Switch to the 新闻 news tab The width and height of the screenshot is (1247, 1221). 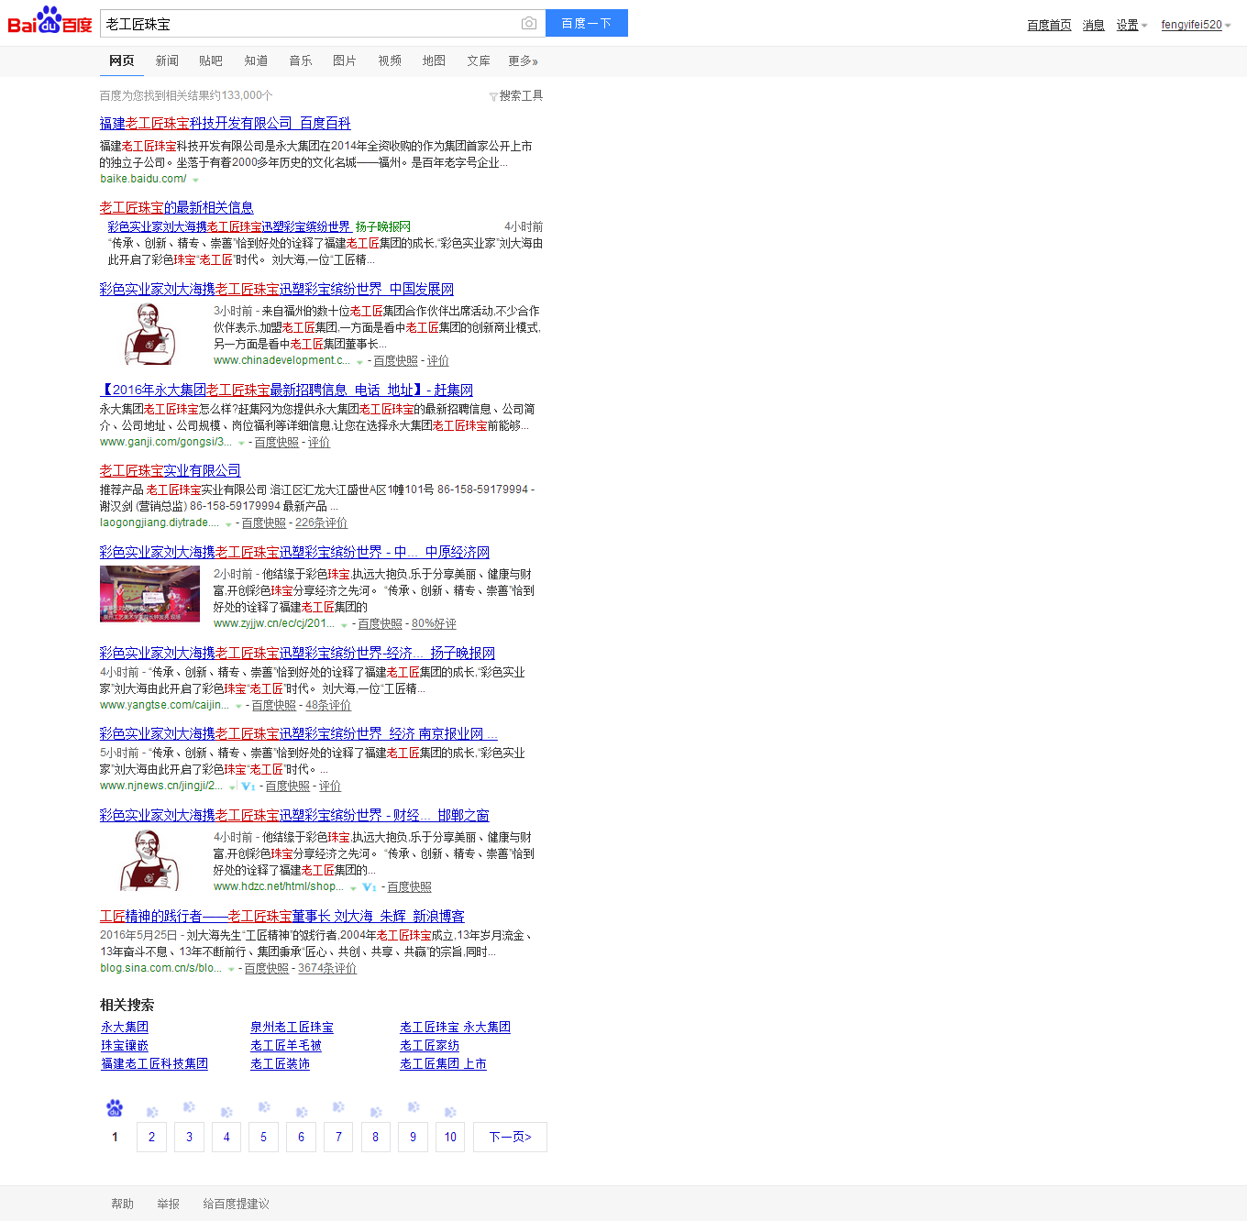point(167,60)
